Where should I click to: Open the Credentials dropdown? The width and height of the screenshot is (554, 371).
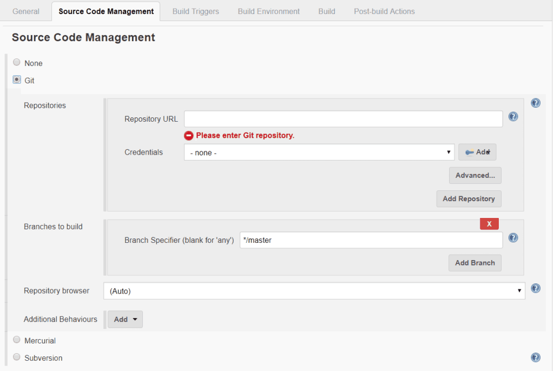point(319,153)
